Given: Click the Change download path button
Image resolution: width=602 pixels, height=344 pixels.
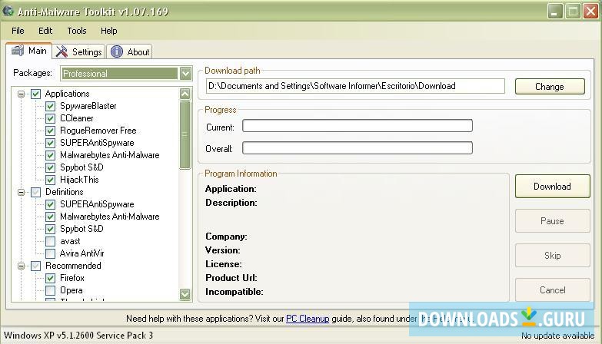Looking at the screenshot, I should (550, 86).
